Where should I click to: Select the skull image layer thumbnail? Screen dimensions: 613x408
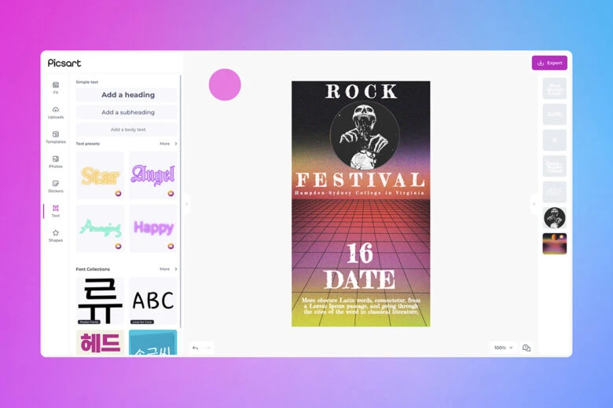pos(554,218)
